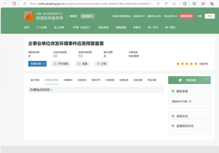Go to the 首页 navigation item
219x153 pixels.
(x=27, y=27)
